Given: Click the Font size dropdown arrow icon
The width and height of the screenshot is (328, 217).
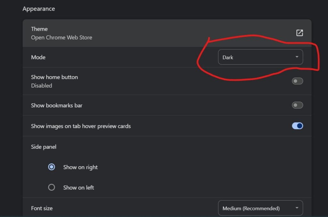Looking at the screenshot, I should coord(297,208).
